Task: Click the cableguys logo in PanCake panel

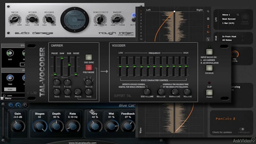Action: pos(244,130)
